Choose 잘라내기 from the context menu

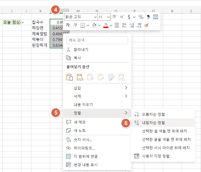pyautogui.click(x=97, y=49)
